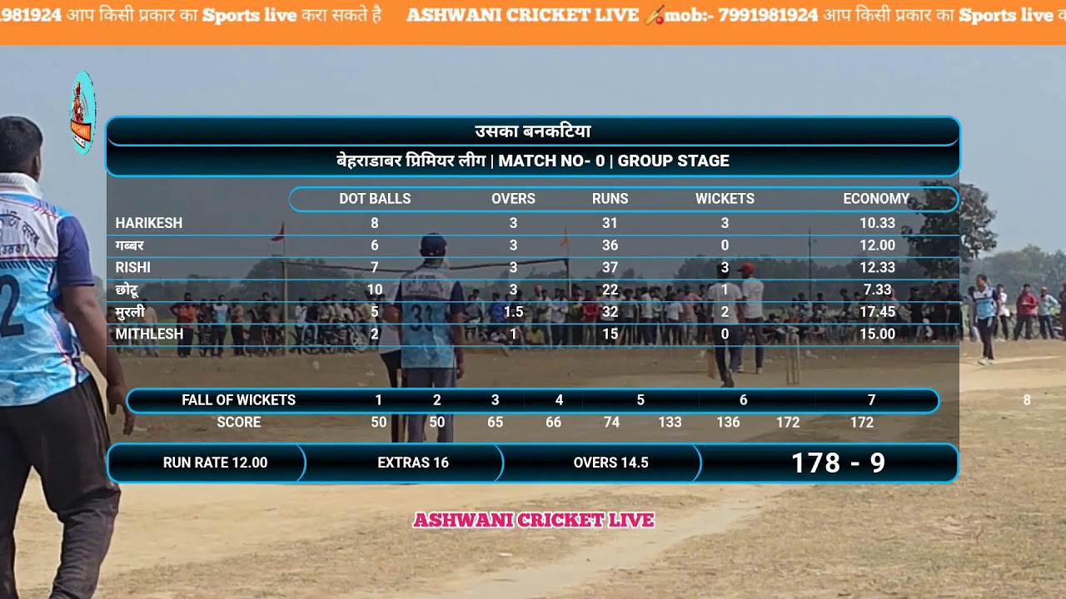This screenshot has height=599, width=1066.
Task: Click the ECONOMY column header
Action: point(876,199)
